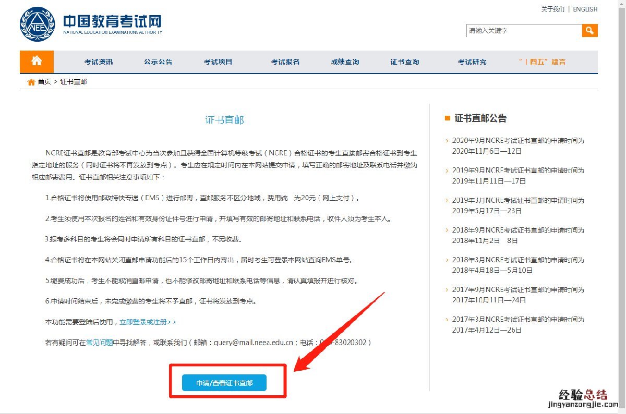This screenshot has height=414, width=626.
Task: Open 成绩查询 navigation item
Action: click(x=345, y=62)
